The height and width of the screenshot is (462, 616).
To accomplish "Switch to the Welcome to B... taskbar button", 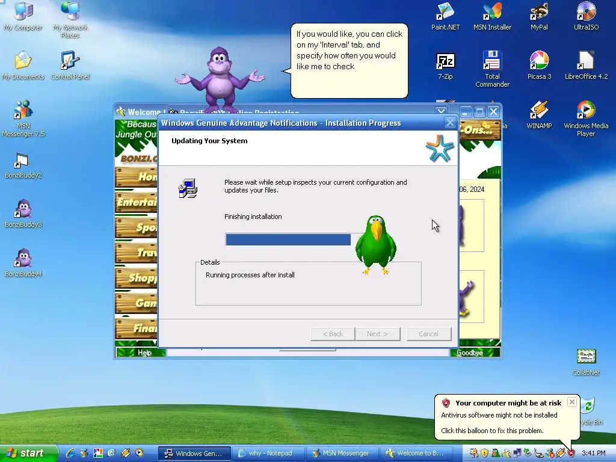I will pos(416,454).
